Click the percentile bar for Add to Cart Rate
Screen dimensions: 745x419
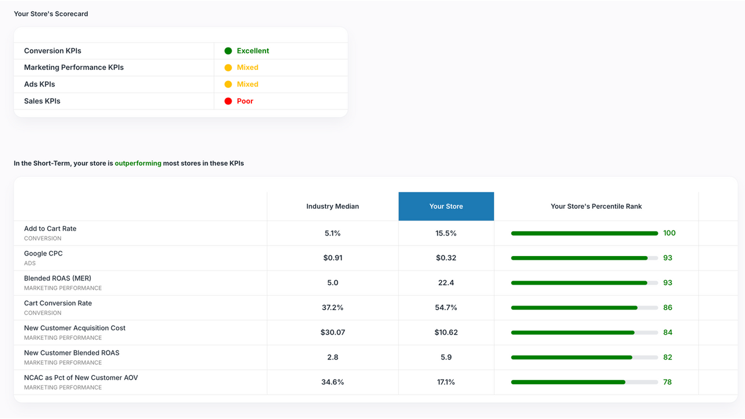click(585, 233)
